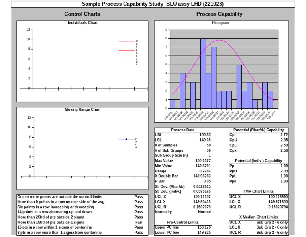
Task: Select I MR LCL X value 149.871305
Action: [278, 202]
